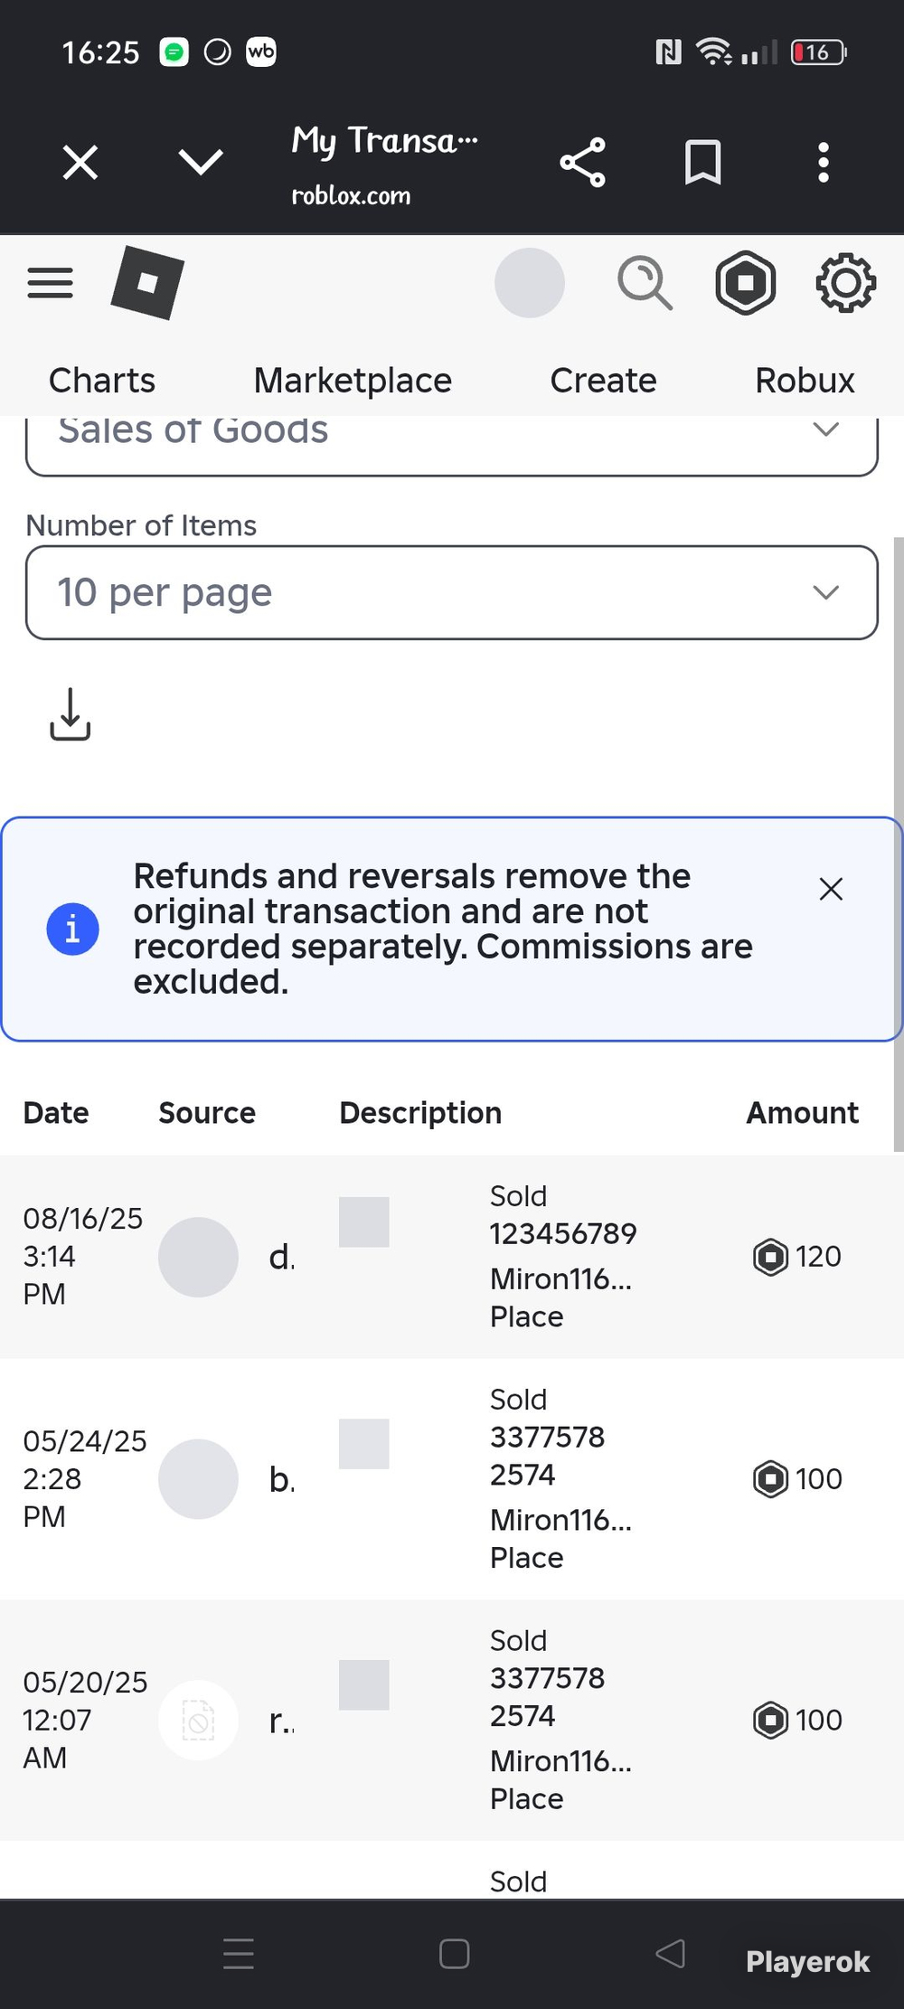Go to the Marketplace tab
The image size is (904, 2009).
pyautogui.click(x=353, y=381)
